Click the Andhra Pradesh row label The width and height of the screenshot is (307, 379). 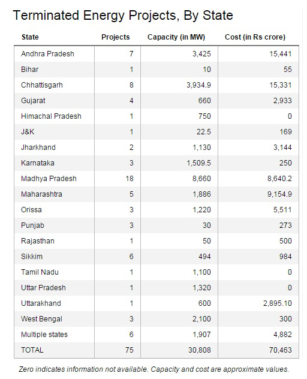(47, 53)
